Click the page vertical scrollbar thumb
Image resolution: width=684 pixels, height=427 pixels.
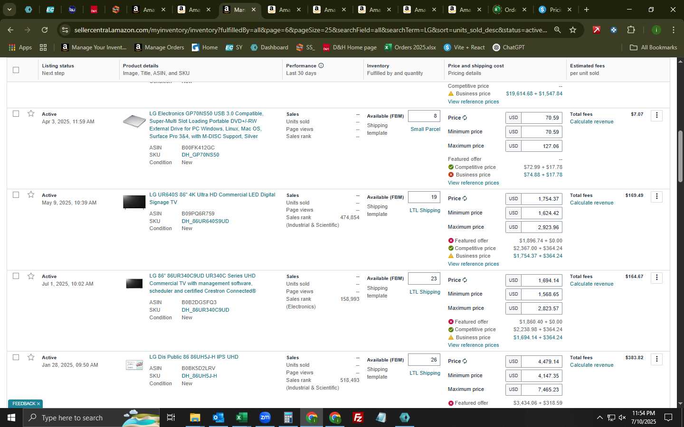pyautogui.click(x=680, y=157)
